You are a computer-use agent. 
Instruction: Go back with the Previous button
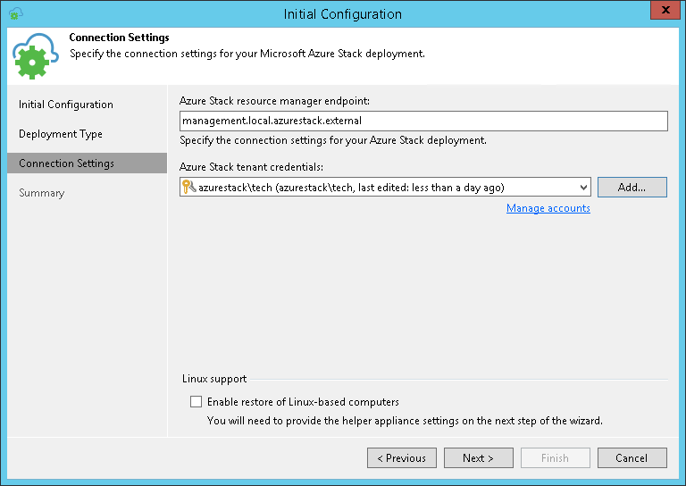[401, 458]
